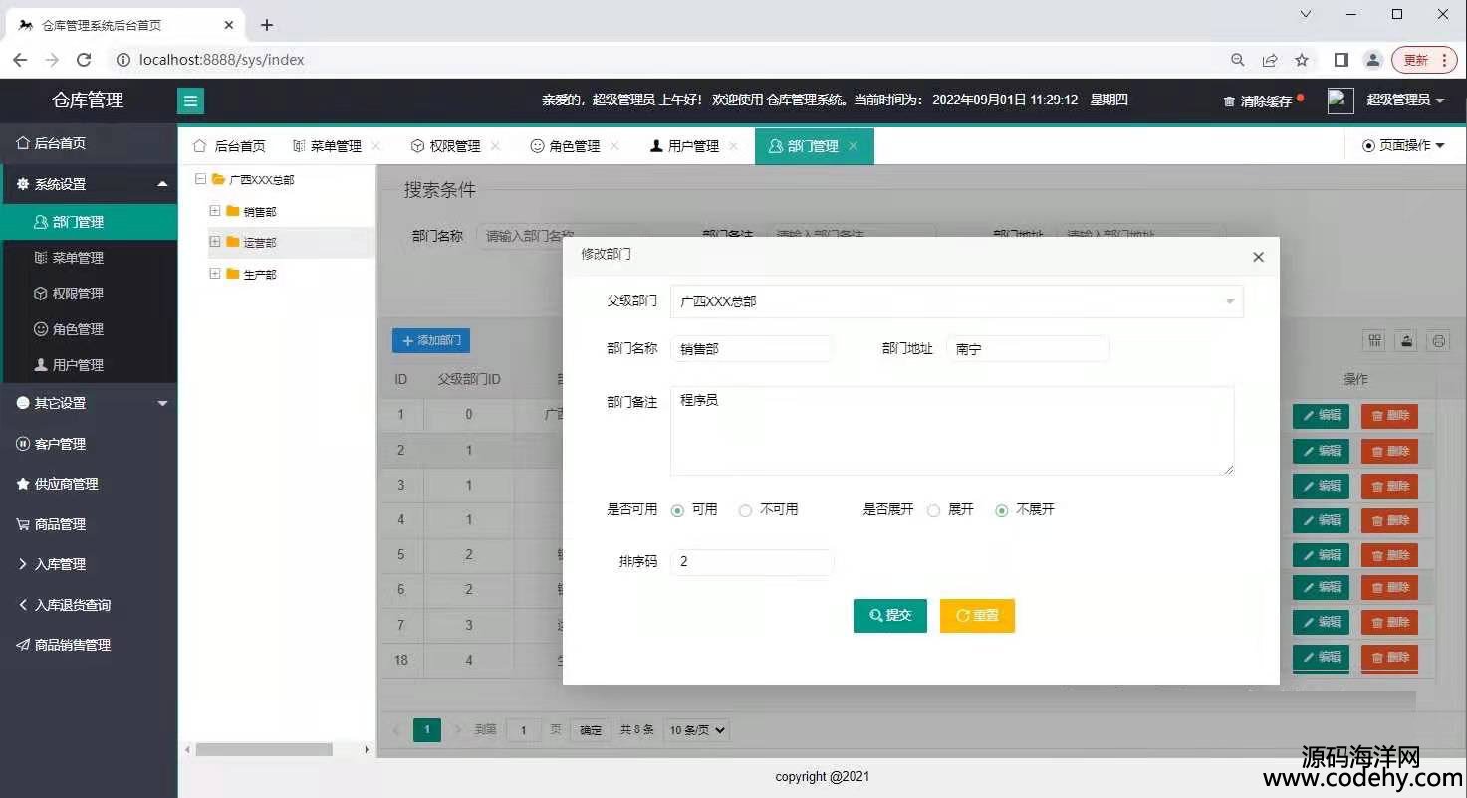The height and width of the screenshot is (798, 1467).
Task: Click the 排序码 input field
Action: [x=752, y=562]
